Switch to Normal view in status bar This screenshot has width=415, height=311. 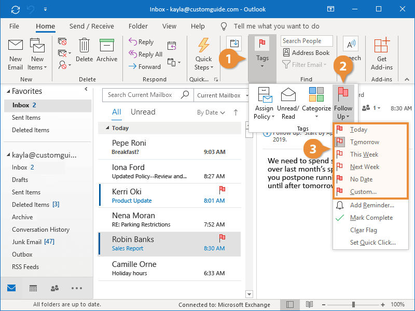290,305
